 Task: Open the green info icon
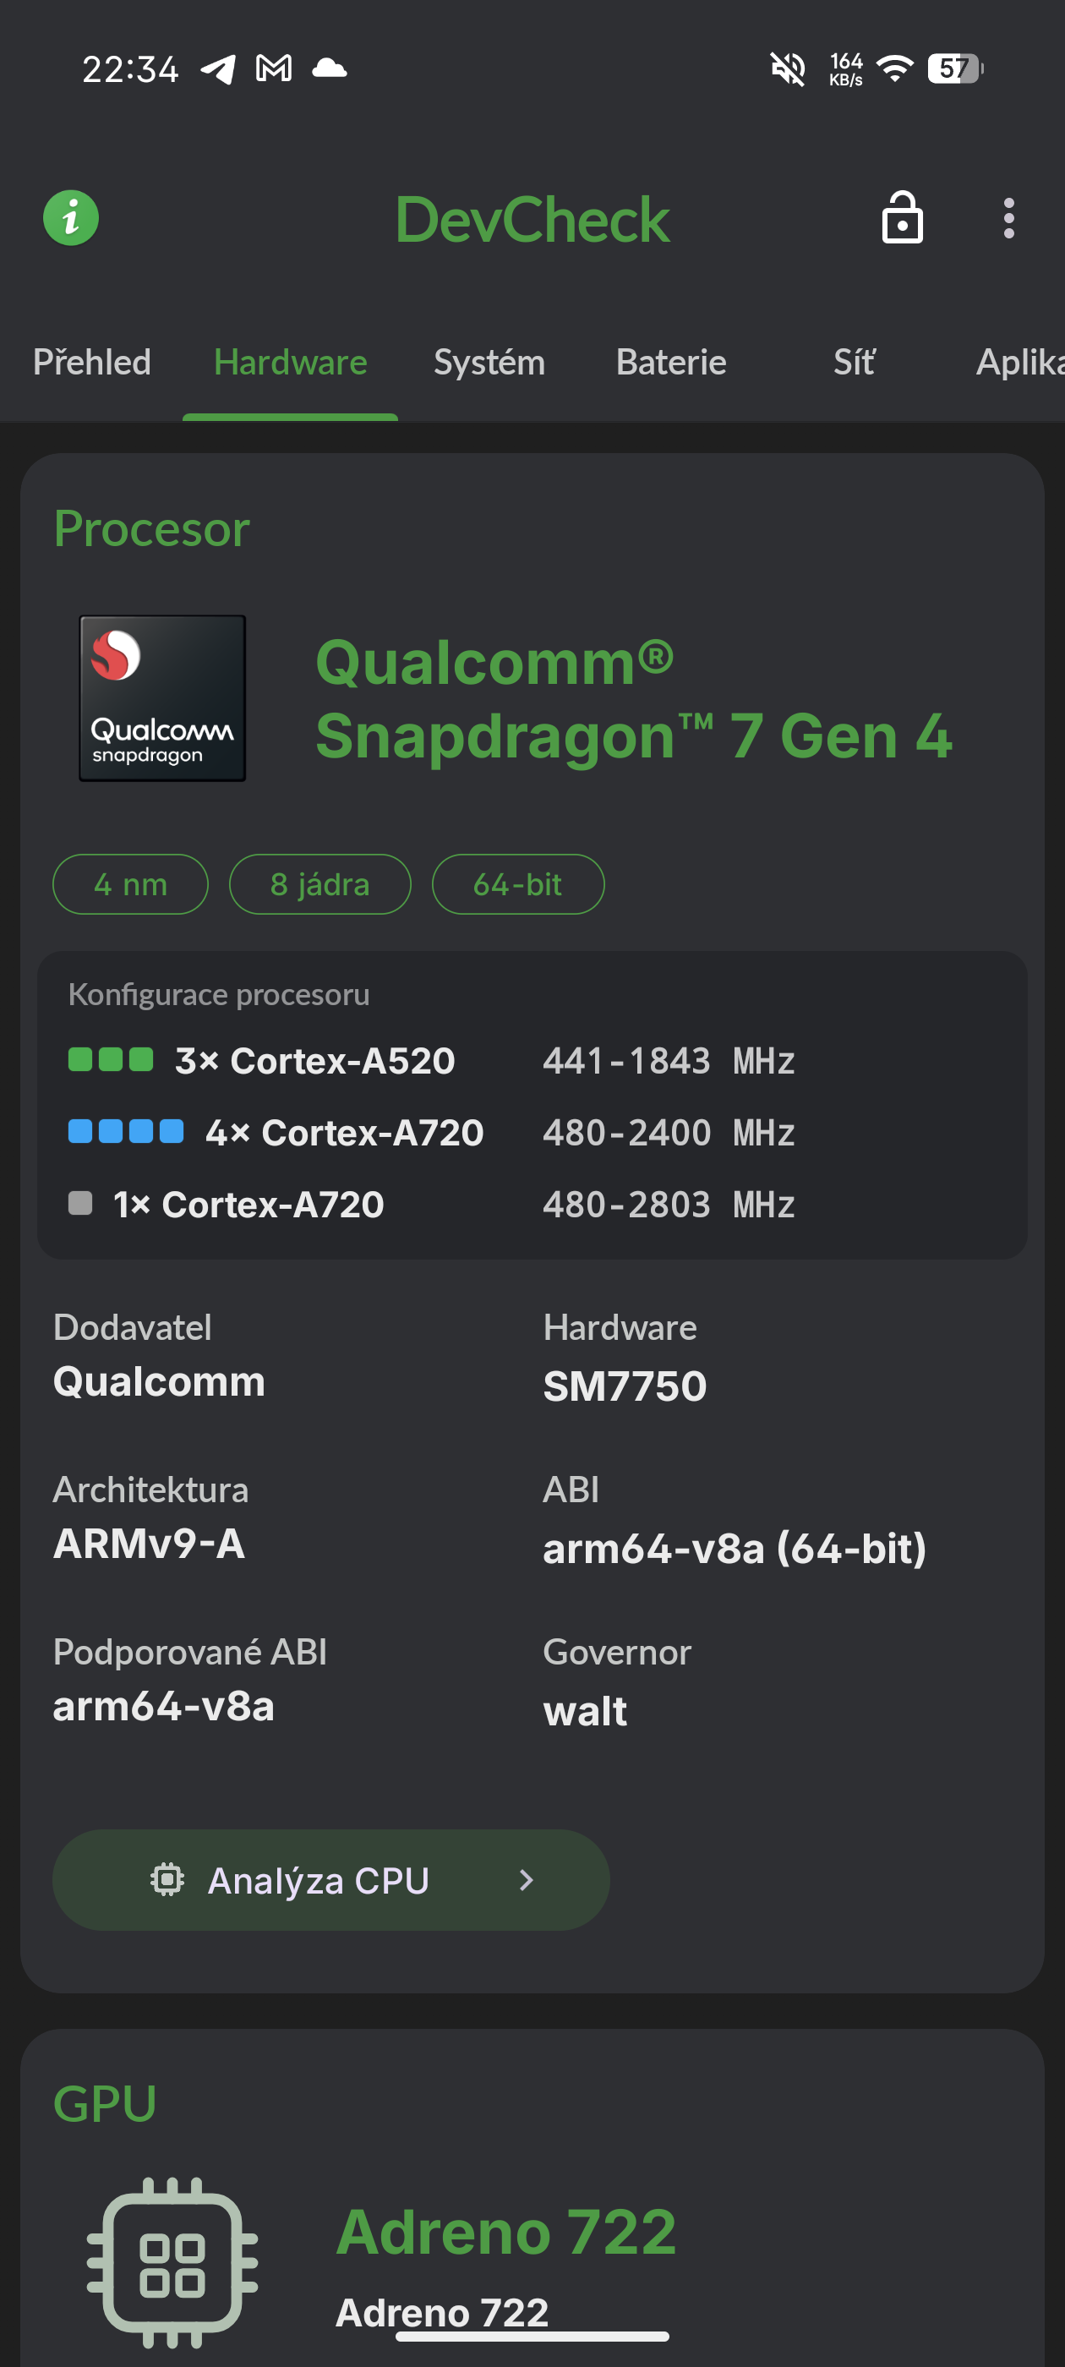pyautogui.click(x=71, y=218)
